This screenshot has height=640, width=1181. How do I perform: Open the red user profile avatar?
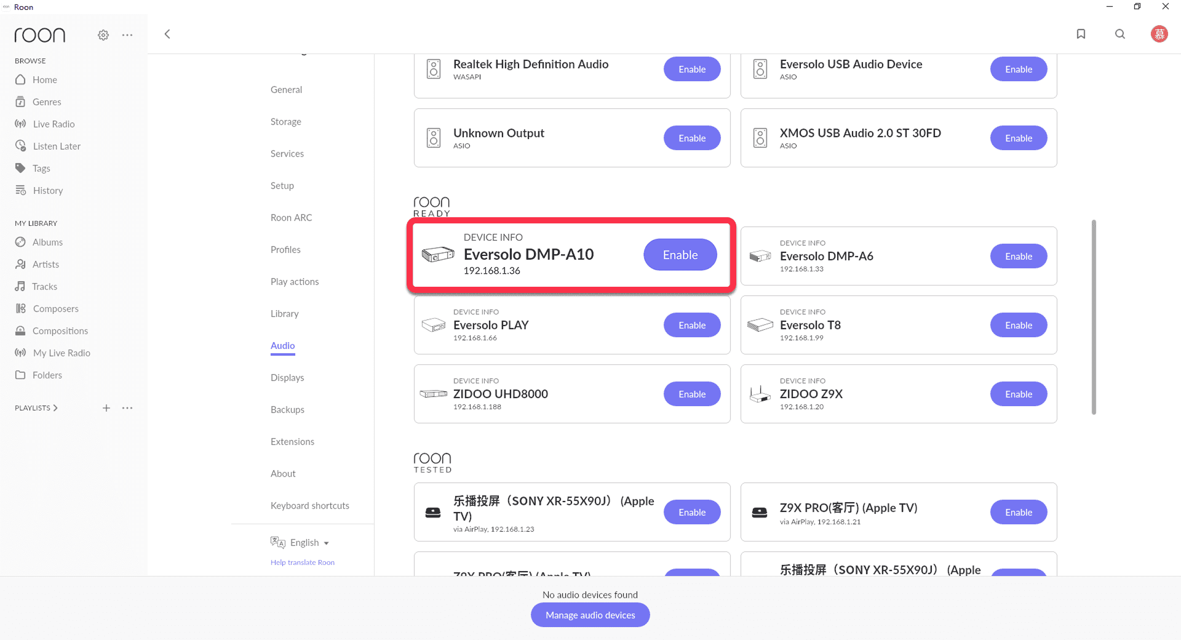coord(1159,34)
